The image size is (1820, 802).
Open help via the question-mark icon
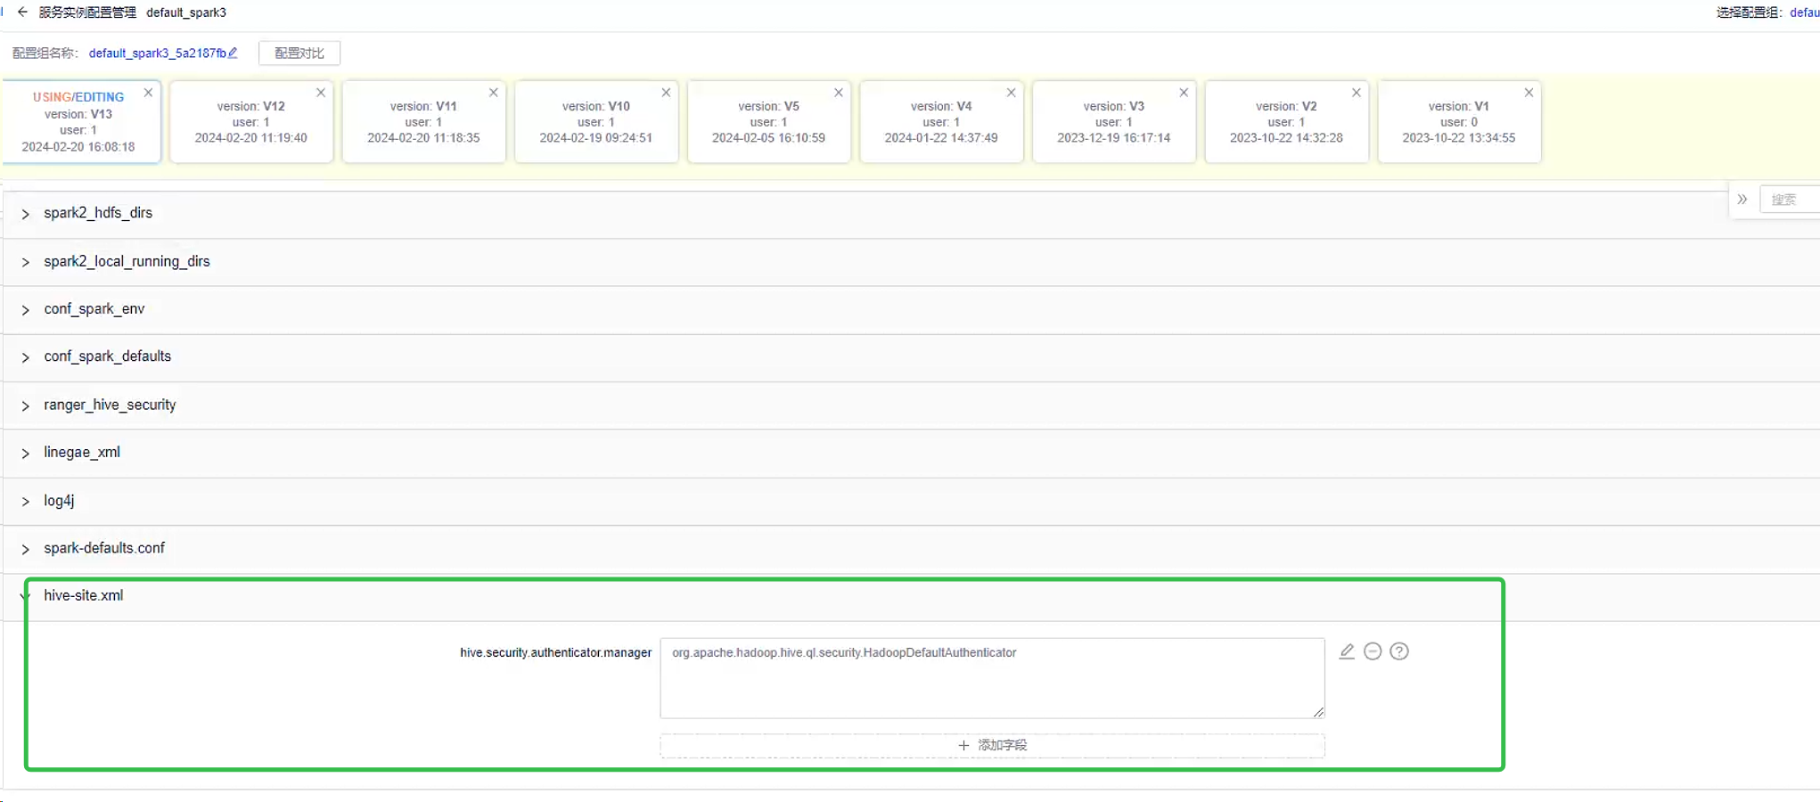[x=1399, y=651]
